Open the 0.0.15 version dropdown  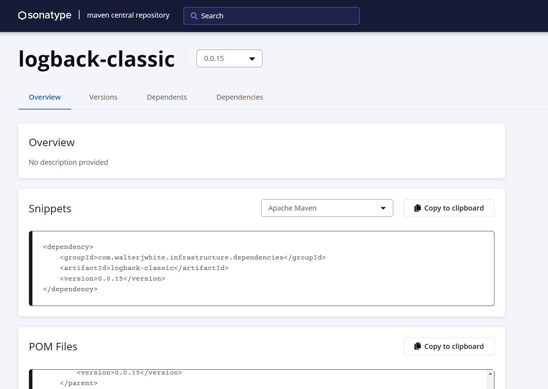[x=229, y=58]
